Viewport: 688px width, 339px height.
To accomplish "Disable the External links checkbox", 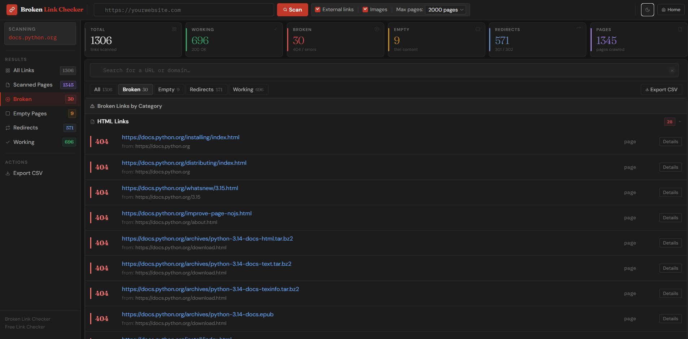I will tap(317, 9).
